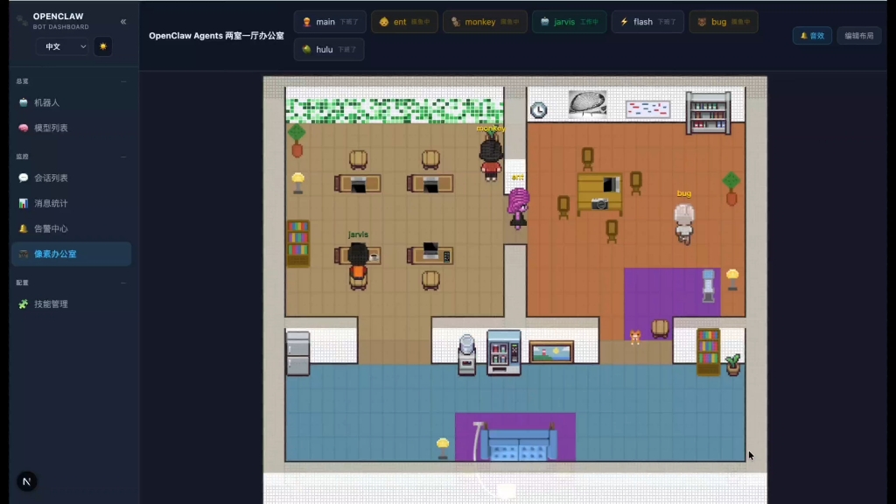Toggle the 音效 sound effects button
Screen dimensions: 896x504
812,35
